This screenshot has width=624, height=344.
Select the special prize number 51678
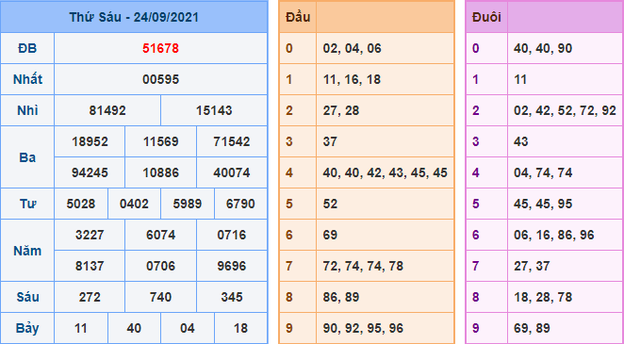coord(161,48)
